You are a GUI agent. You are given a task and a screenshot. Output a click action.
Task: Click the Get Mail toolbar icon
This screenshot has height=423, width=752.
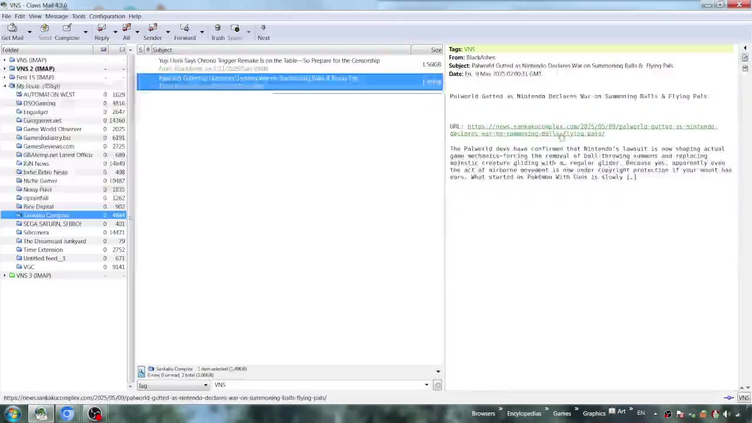click(12, 32)
